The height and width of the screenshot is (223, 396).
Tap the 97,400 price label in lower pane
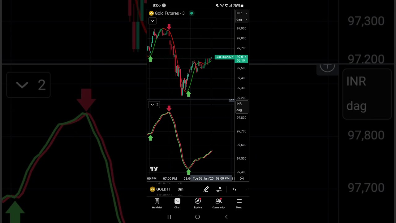(241, 172)
